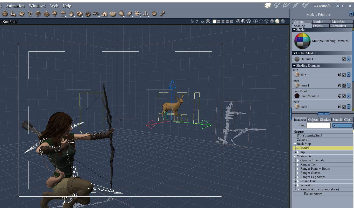Insert a plant with the tree icon

coord(55,14)
